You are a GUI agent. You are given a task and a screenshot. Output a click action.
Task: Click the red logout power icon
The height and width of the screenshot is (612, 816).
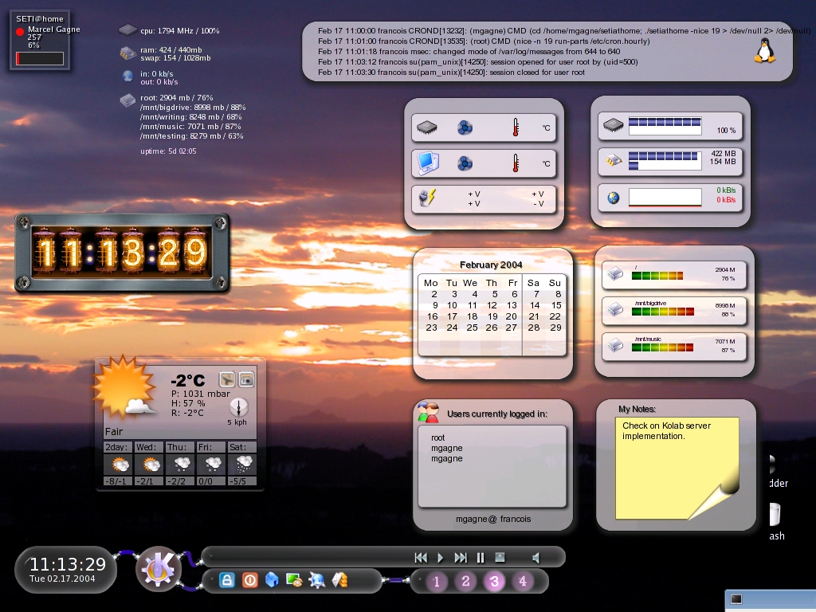click(249, 581)
